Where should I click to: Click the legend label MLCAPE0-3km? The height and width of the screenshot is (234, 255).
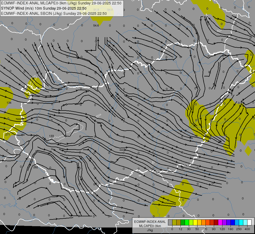[150, 226]
